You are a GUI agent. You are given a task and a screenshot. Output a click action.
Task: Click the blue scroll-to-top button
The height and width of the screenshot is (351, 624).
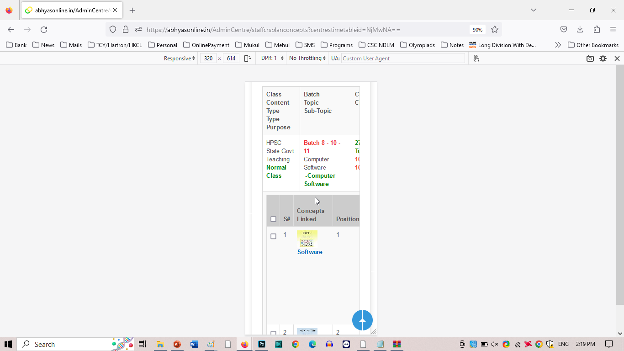tap(362, 320)
